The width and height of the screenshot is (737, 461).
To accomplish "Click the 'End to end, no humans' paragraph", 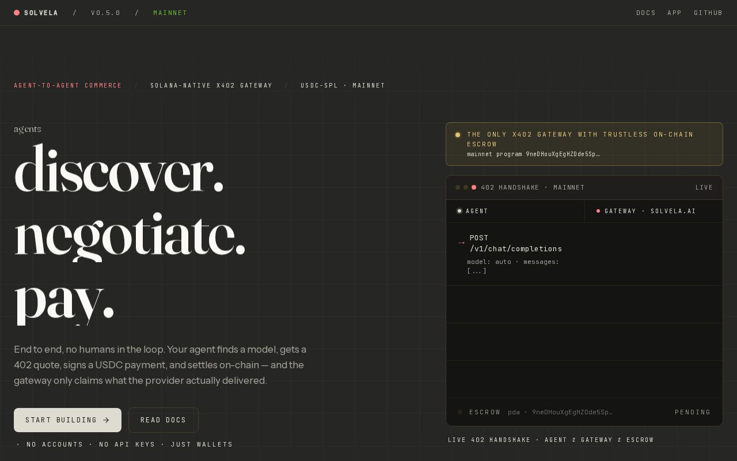I will tap(160, 365).
